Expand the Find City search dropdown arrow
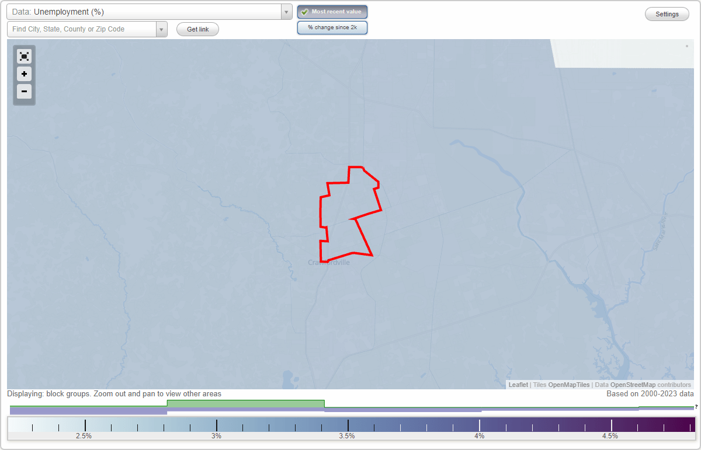Viewport: 701px width, 450px height. (x=162, y=29)
